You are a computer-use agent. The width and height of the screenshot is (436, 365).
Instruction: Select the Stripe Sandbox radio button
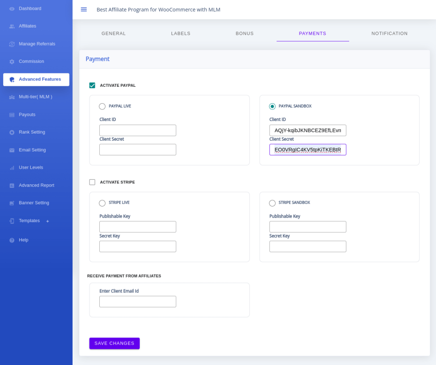point(272,203)
